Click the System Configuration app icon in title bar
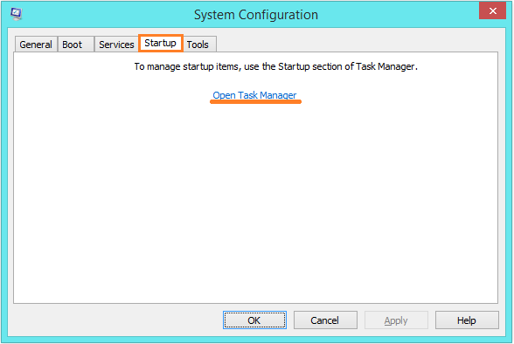The image size is (514, 344). pyautogui.click(x=16, y=14)
